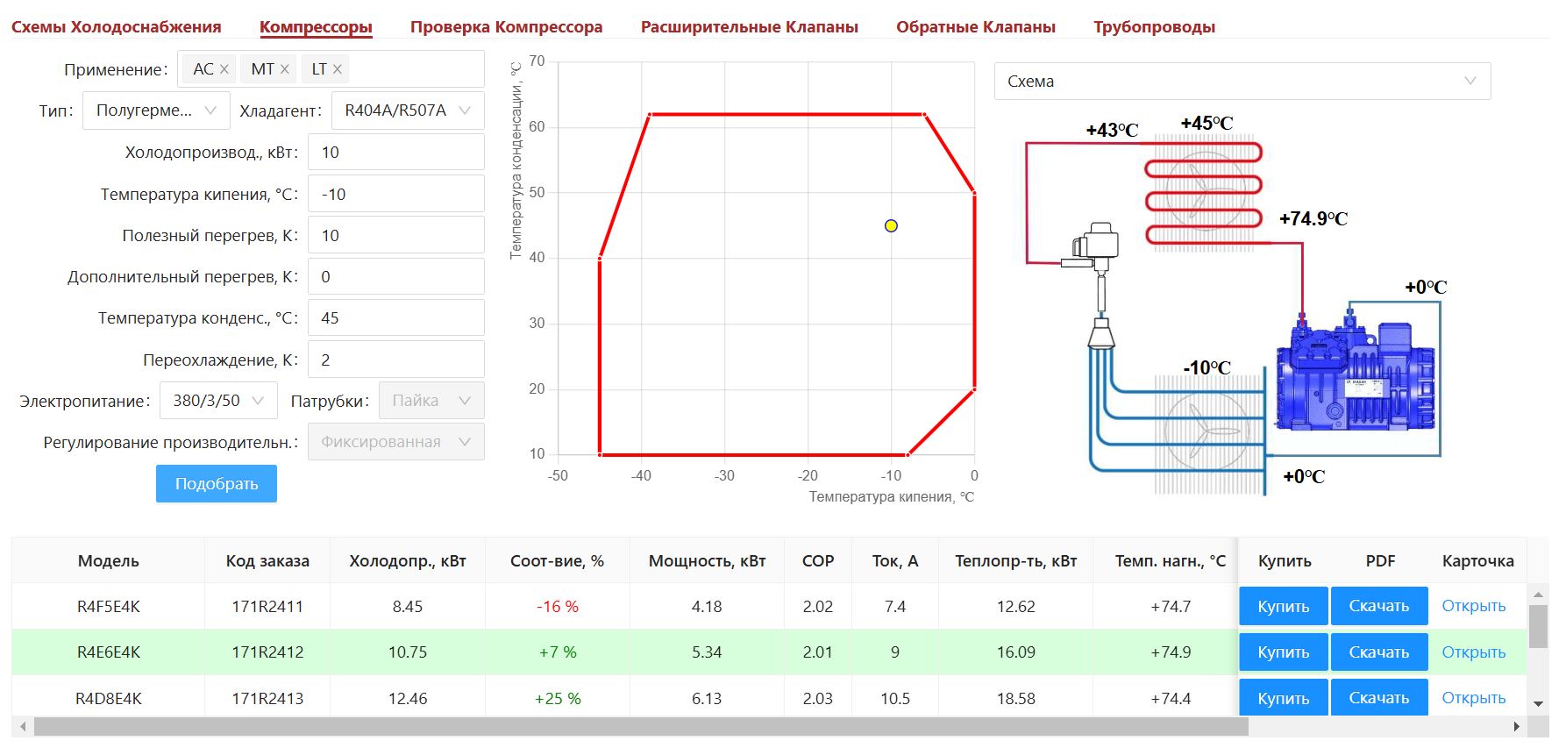Click Купить for model R4D8E4K
Viewport: 1566px width, 755px height.
(x=1284, y=698)
